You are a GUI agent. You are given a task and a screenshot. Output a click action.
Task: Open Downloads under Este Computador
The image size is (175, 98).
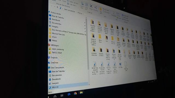pos(55,79)
